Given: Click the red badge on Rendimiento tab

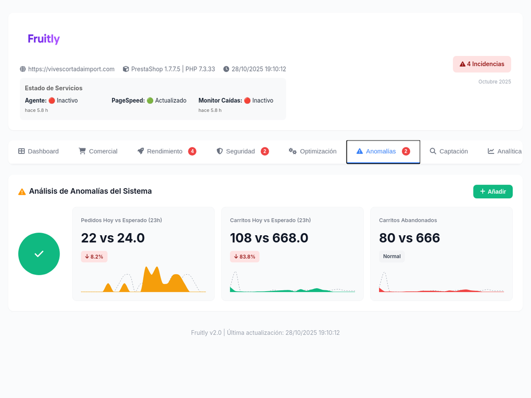Looking at the screenshot, I should (192, 151).
